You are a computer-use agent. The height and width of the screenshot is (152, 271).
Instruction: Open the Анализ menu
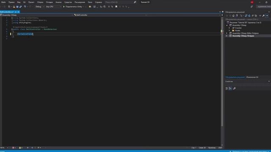tap(58, 2)
